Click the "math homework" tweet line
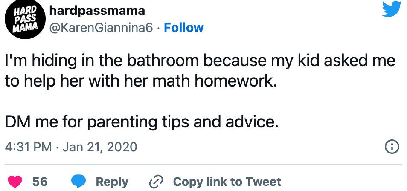This screenshot has height=191, width=407. pyautogui.click(x=141, y=81)
